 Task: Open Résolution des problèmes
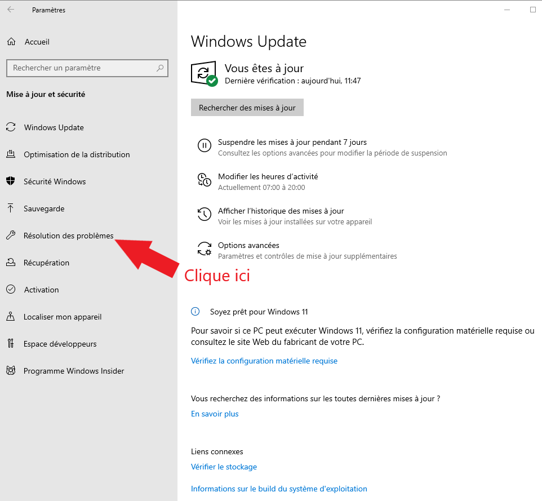tap(68, 236)
